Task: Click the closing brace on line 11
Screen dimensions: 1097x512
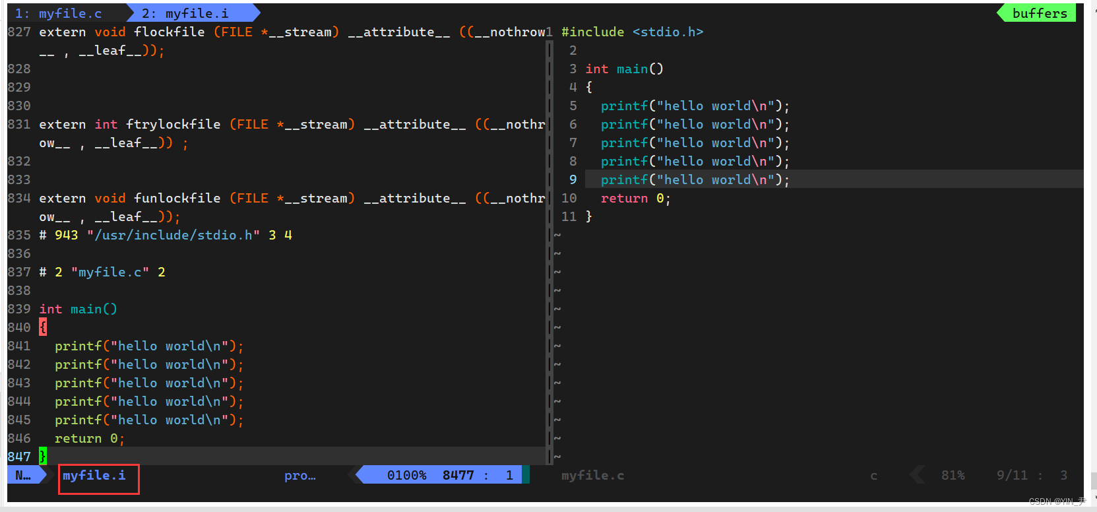Action: click(x=588, y=216)
